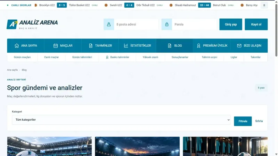Click basketball icon beside Brooklyn U22
The image size is (278, 156).
point(36,5)
